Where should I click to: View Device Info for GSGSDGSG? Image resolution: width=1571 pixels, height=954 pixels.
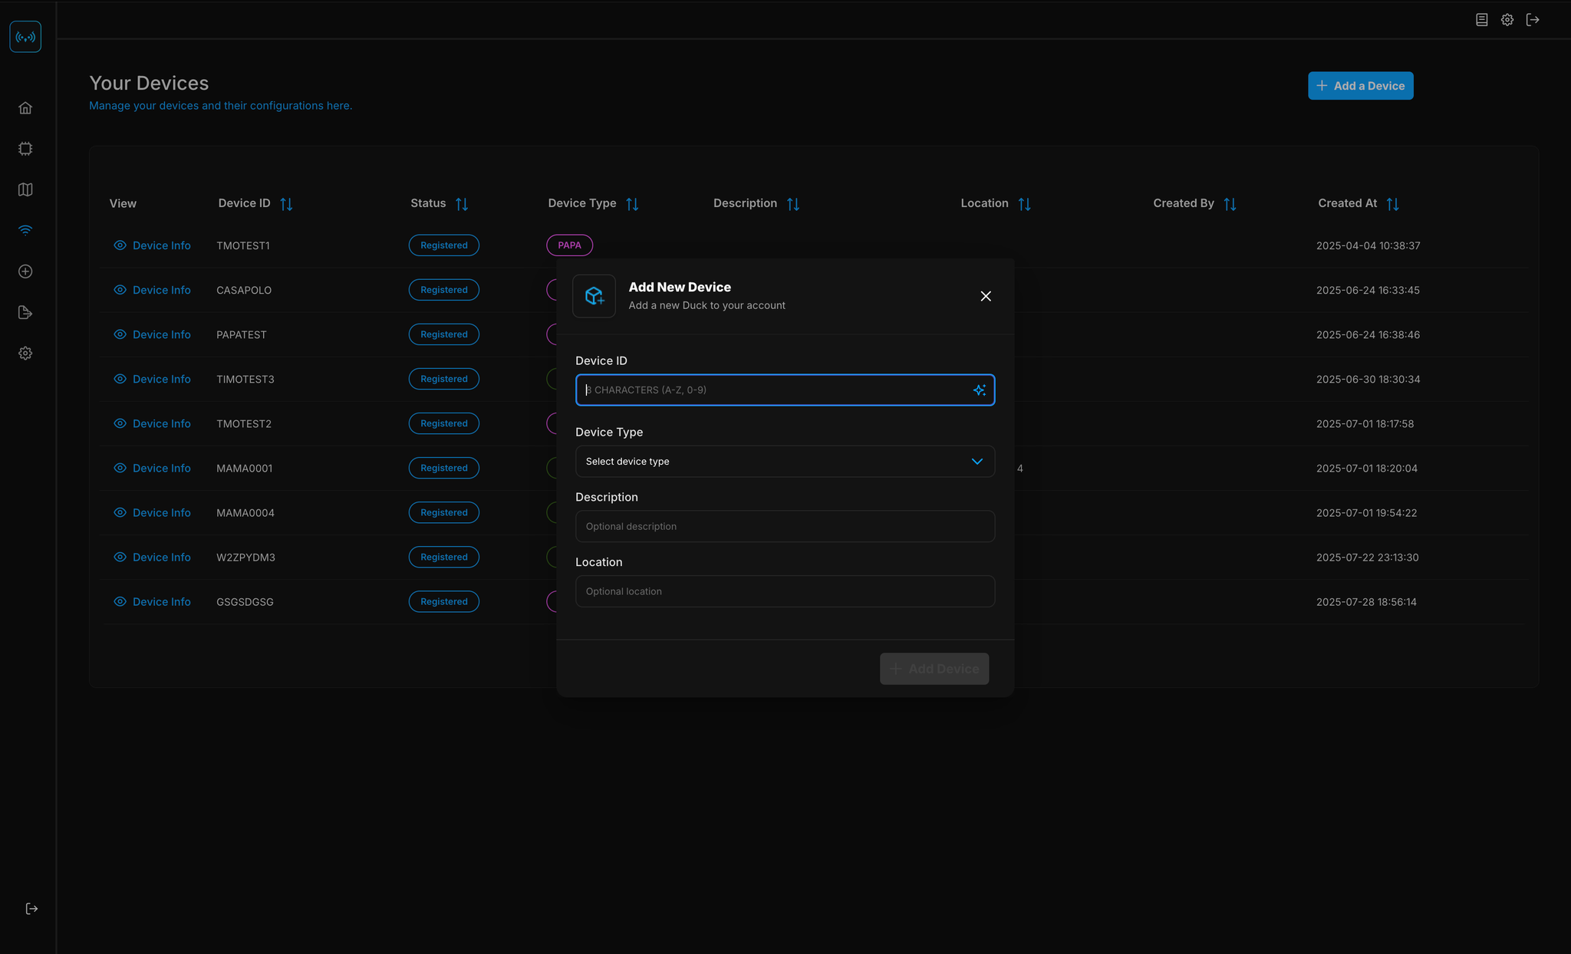(152, 602)
